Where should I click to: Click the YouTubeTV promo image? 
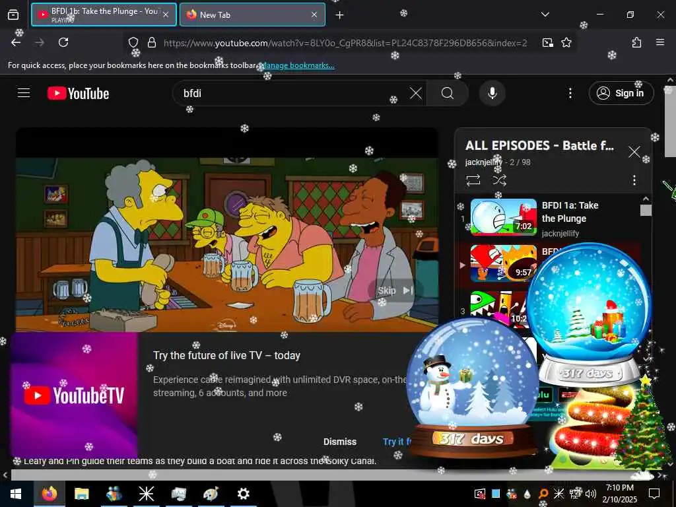[74, 395]
